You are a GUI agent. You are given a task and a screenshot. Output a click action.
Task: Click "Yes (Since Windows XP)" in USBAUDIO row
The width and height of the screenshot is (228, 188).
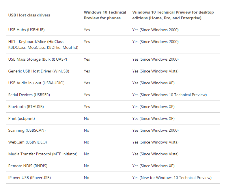tap(154, 83)
